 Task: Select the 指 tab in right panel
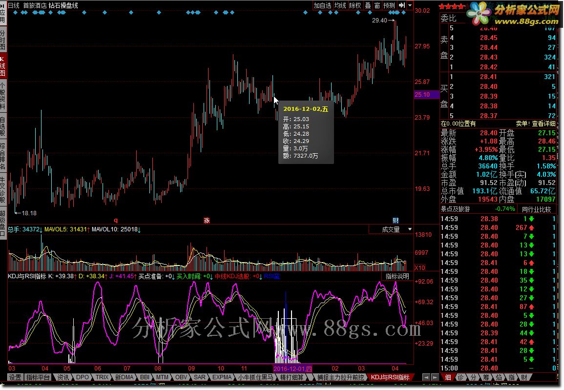pos(511,377)
